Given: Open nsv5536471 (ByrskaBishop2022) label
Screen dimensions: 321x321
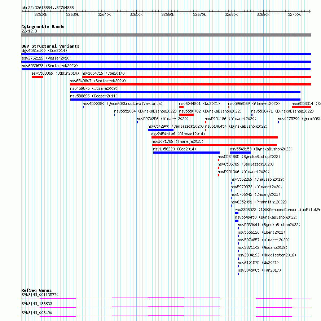Looking at the screenshot, I should click(282, 111).
